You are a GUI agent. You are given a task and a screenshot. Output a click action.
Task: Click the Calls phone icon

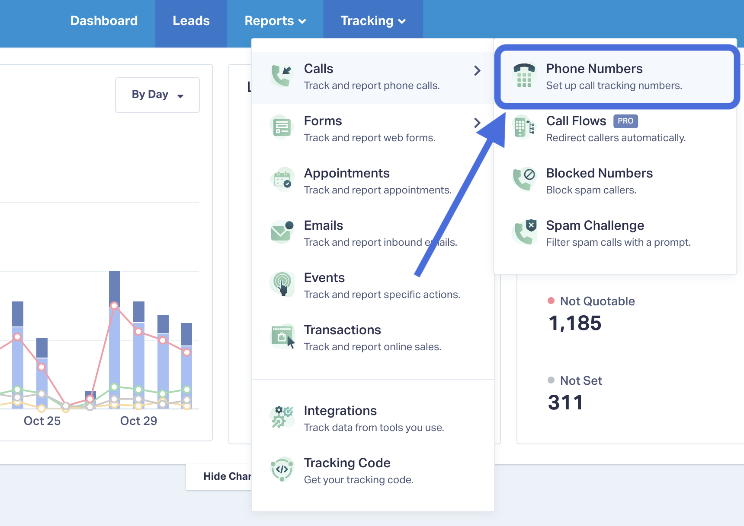point(282,76)
